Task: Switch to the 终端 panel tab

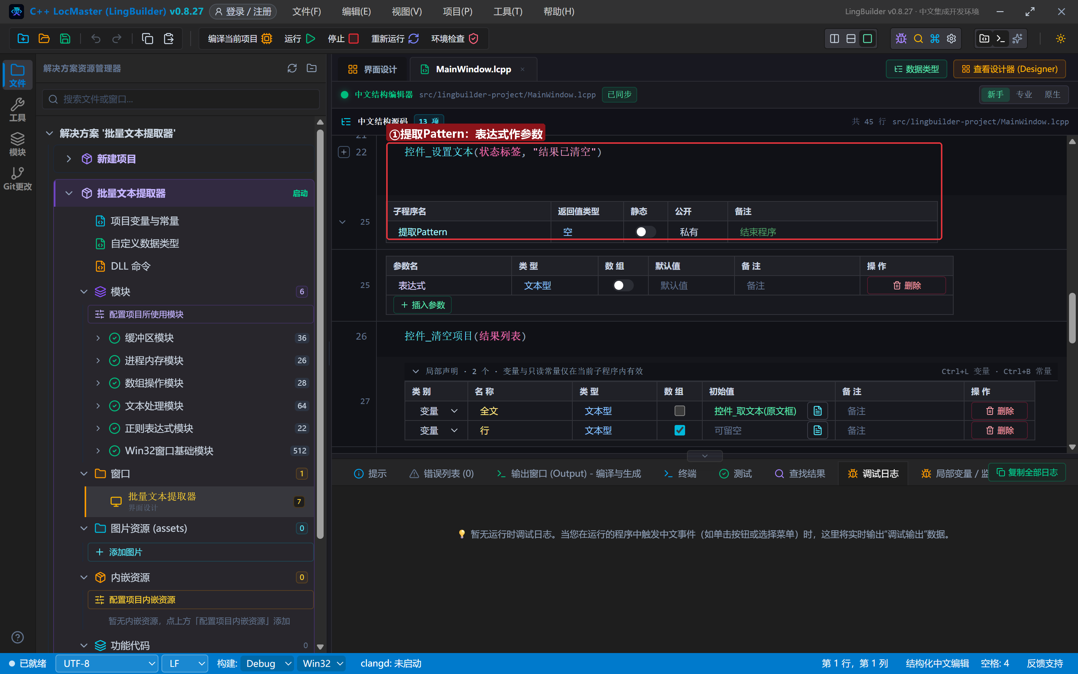Action: pyautogui.click(x=680, y=473)
